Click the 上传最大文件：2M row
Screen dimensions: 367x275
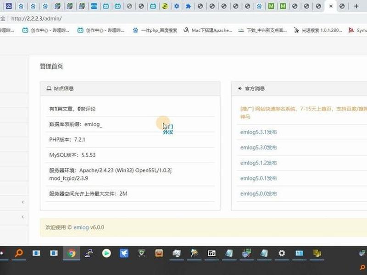coord(130,193)
